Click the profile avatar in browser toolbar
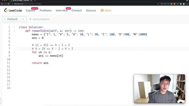 coord(184,4)
